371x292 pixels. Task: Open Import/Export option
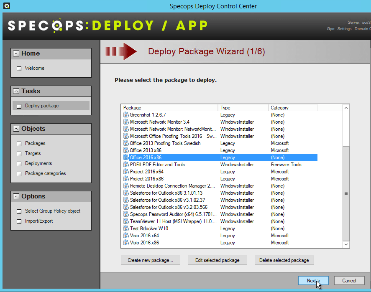pyautogui.click(x=39, y=221)
